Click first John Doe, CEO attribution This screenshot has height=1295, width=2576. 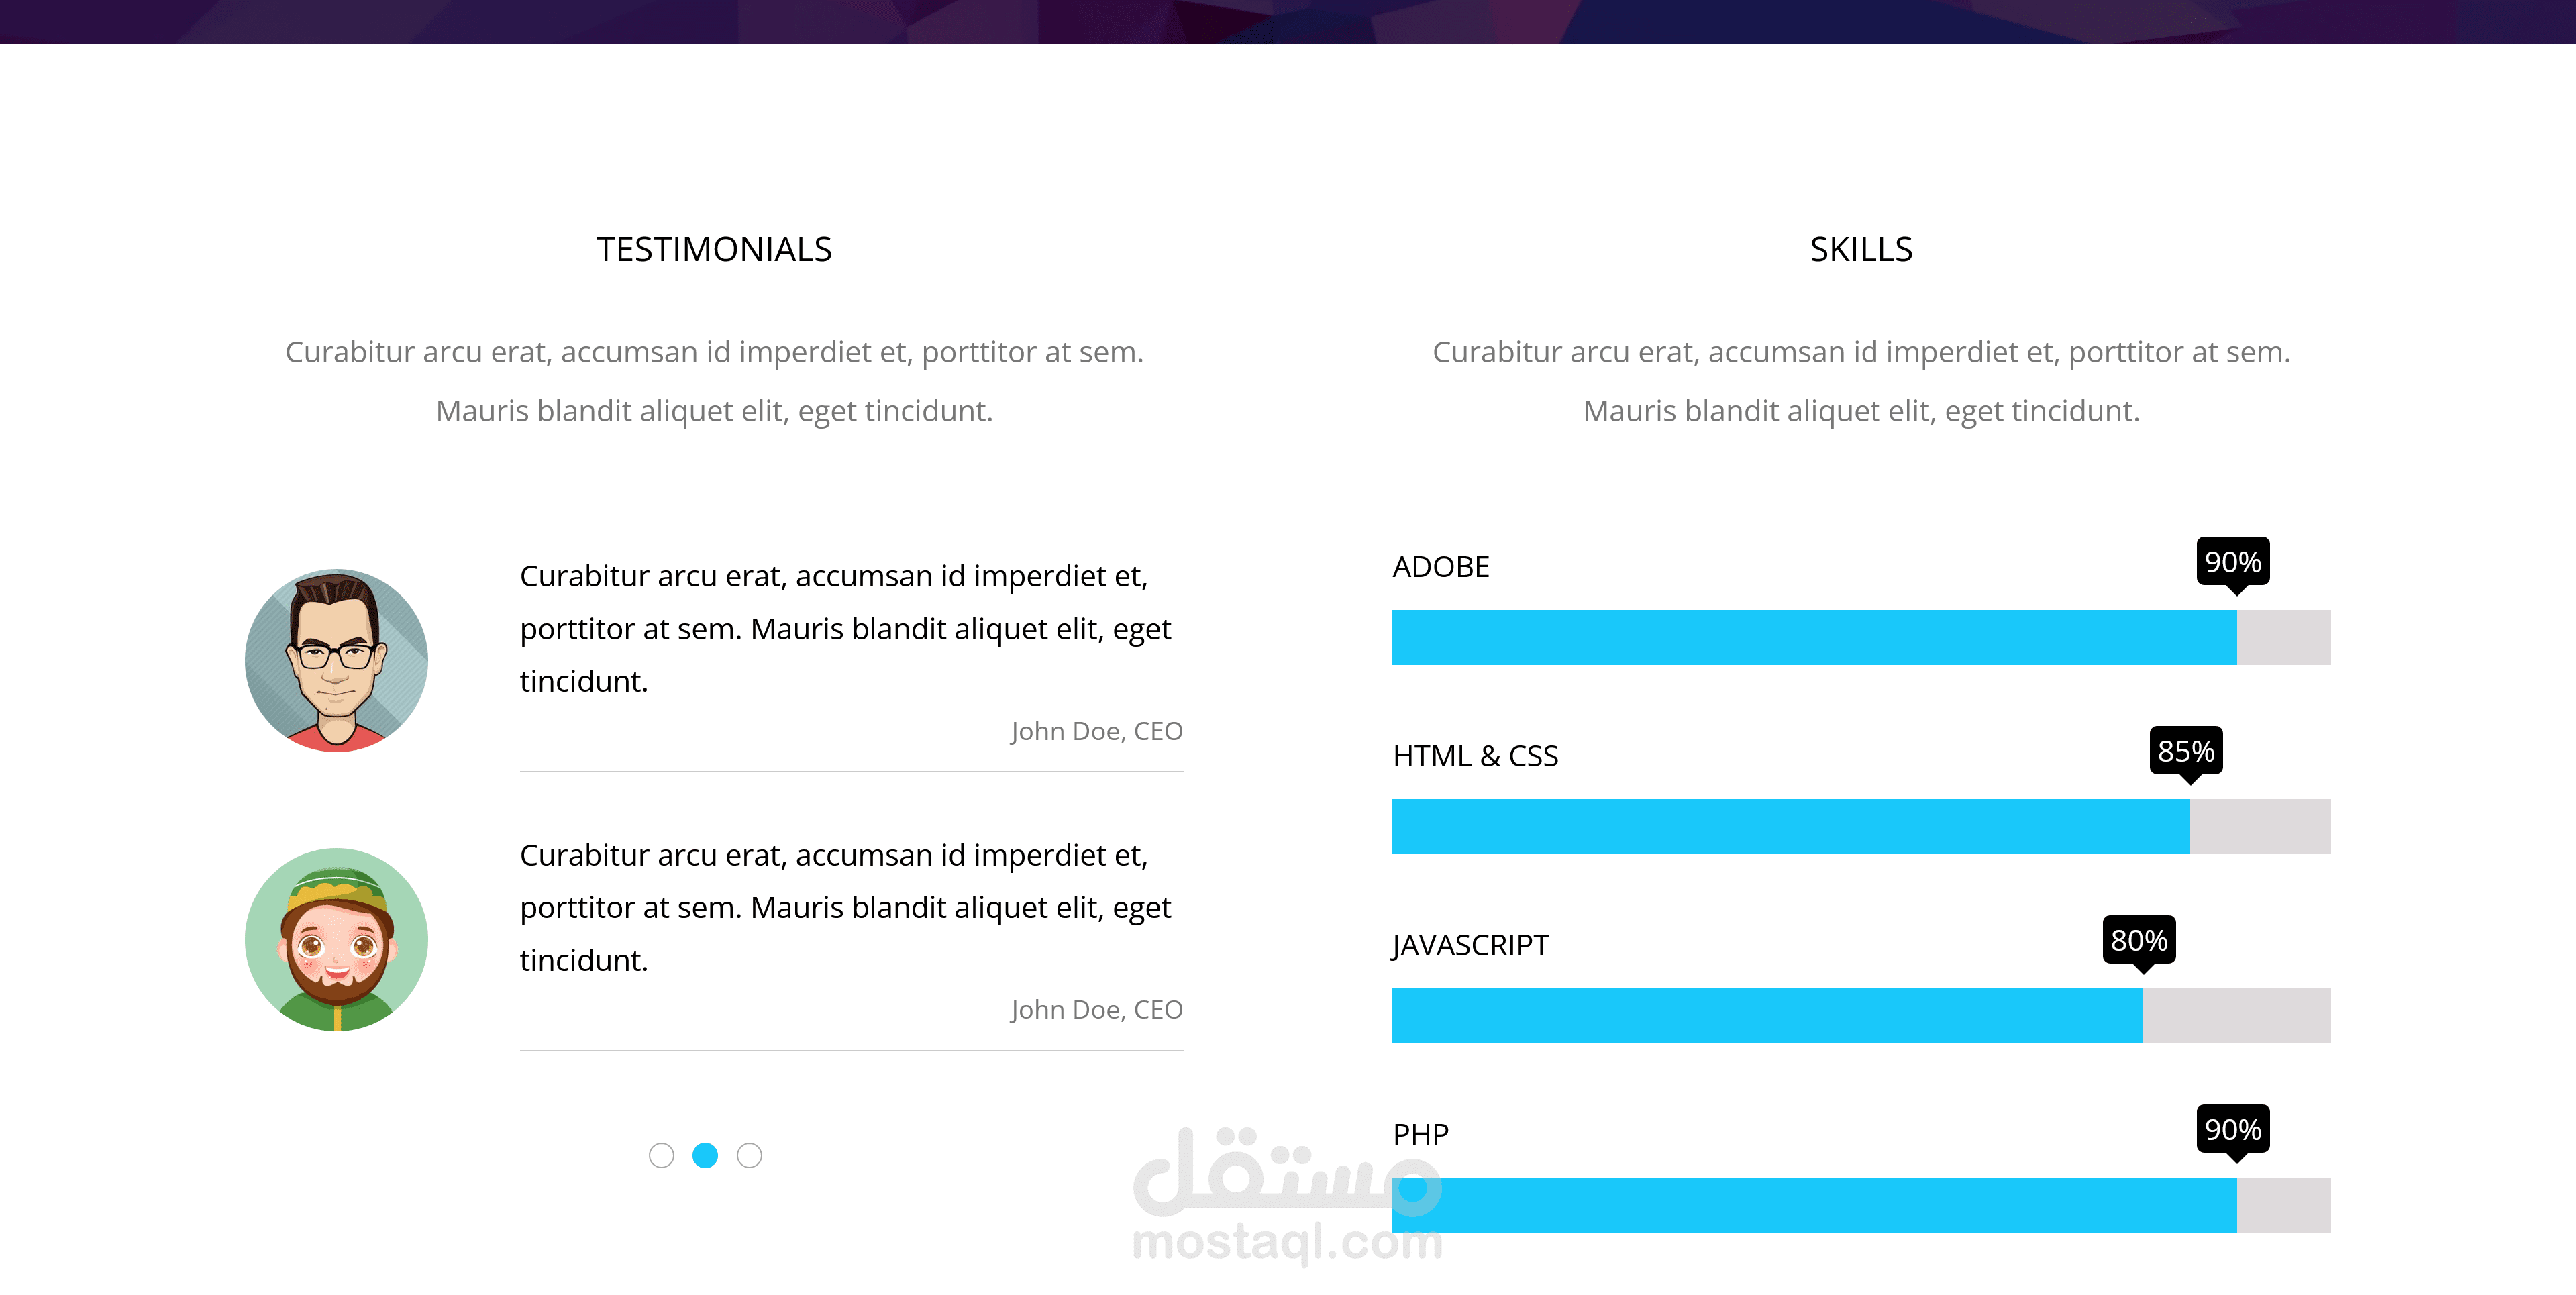(x=1096, y=731)
